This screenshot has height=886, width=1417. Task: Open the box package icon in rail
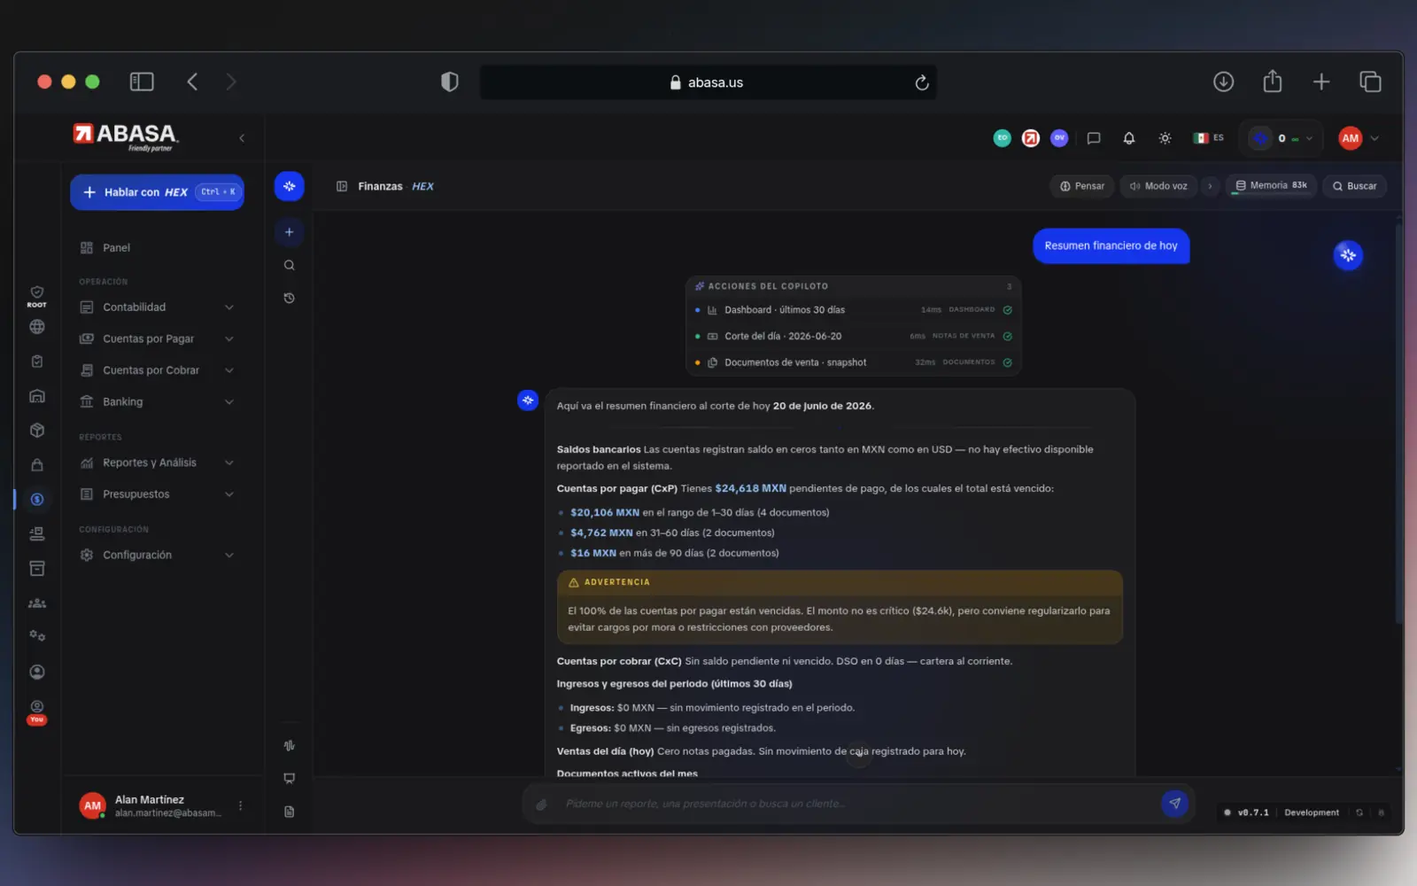tap(36, 431)
